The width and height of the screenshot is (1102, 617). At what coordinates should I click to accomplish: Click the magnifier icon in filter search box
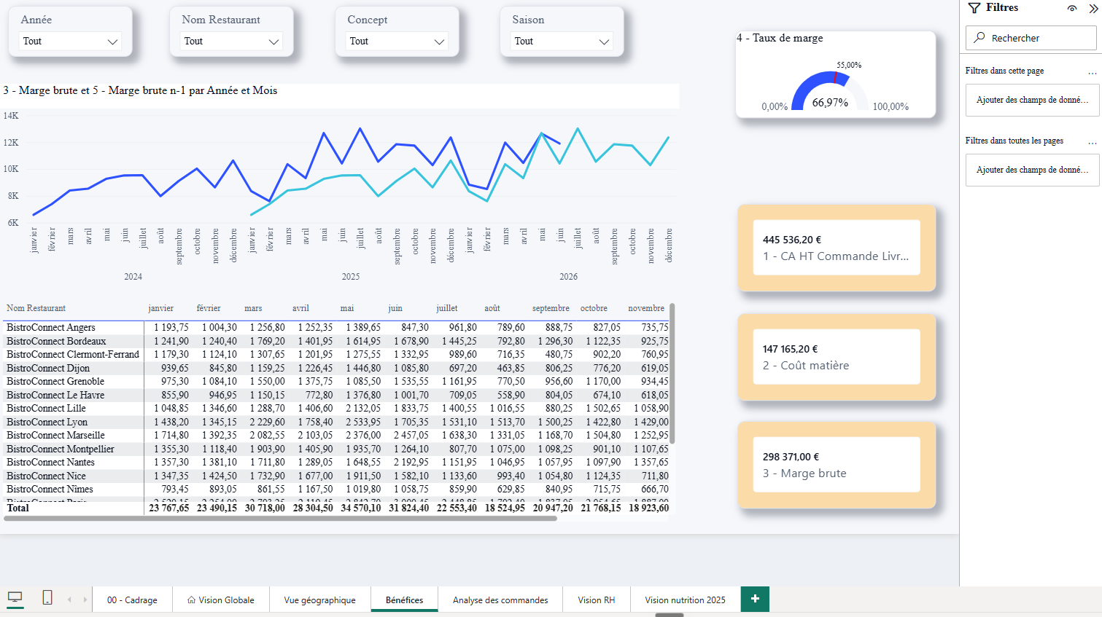(x=979, y=37)
